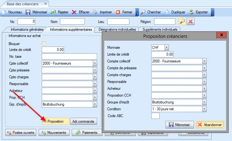Click the Code ABC input box
Viewport: 232px width, 141px height.
[155, 116]
